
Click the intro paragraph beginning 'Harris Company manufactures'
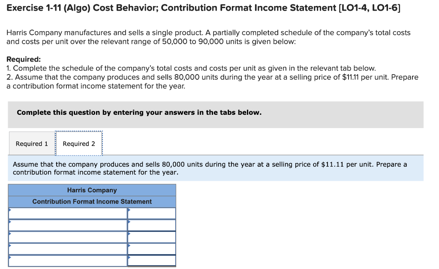click(x=208, y=37)
